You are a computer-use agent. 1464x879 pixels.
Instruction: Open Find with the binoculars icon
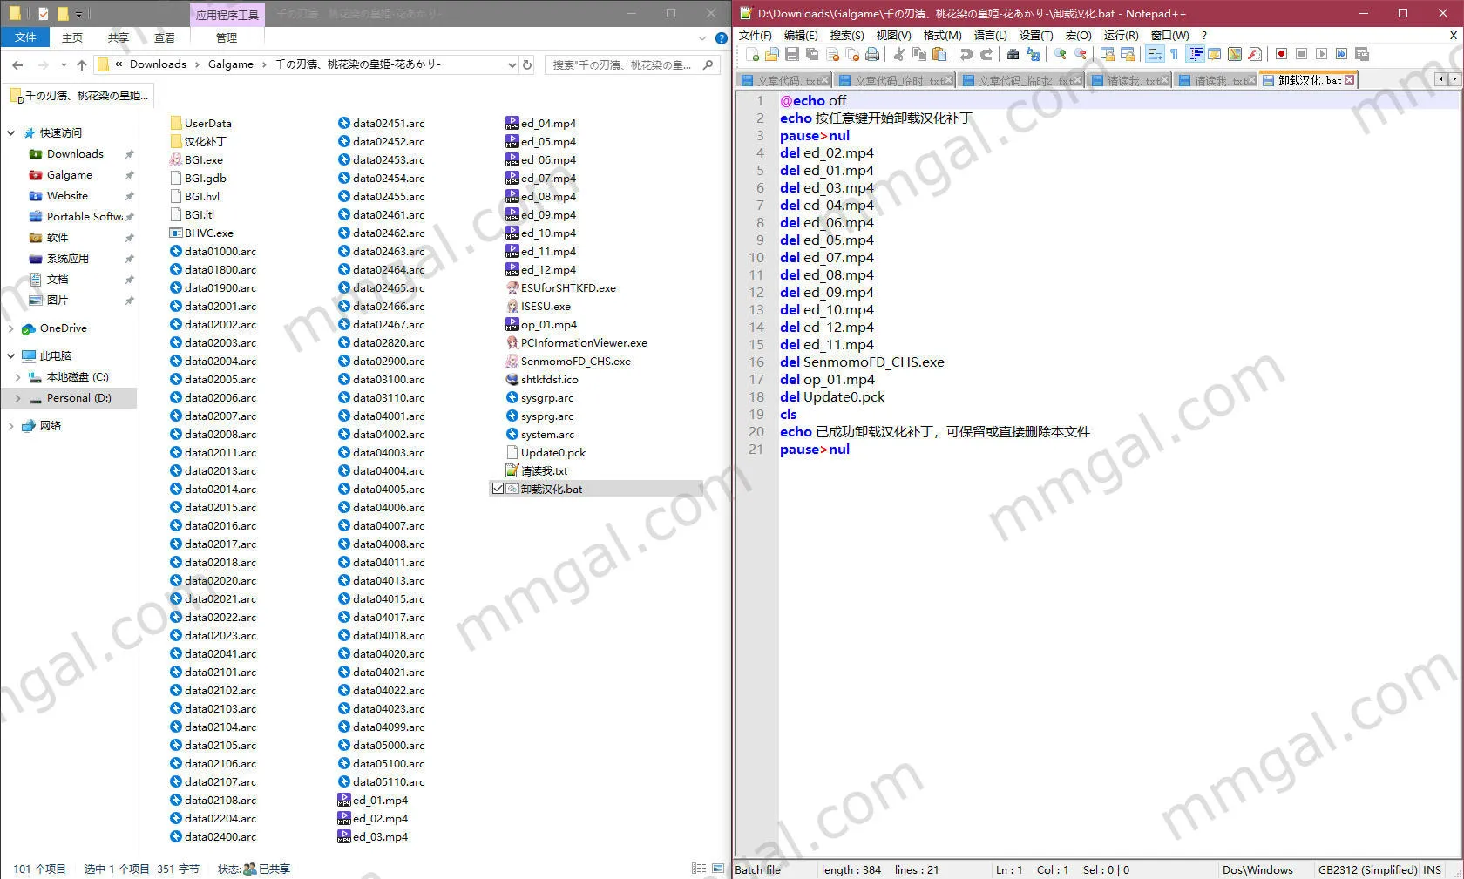pyautogui.click(x=1013, y=54)
